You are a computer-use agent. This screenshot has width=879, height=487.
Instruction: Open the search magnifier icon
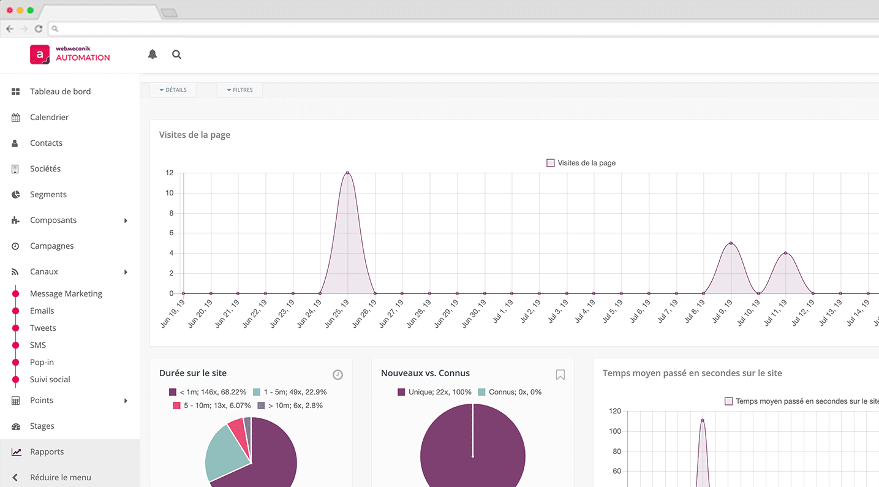(x=176, y=55)
